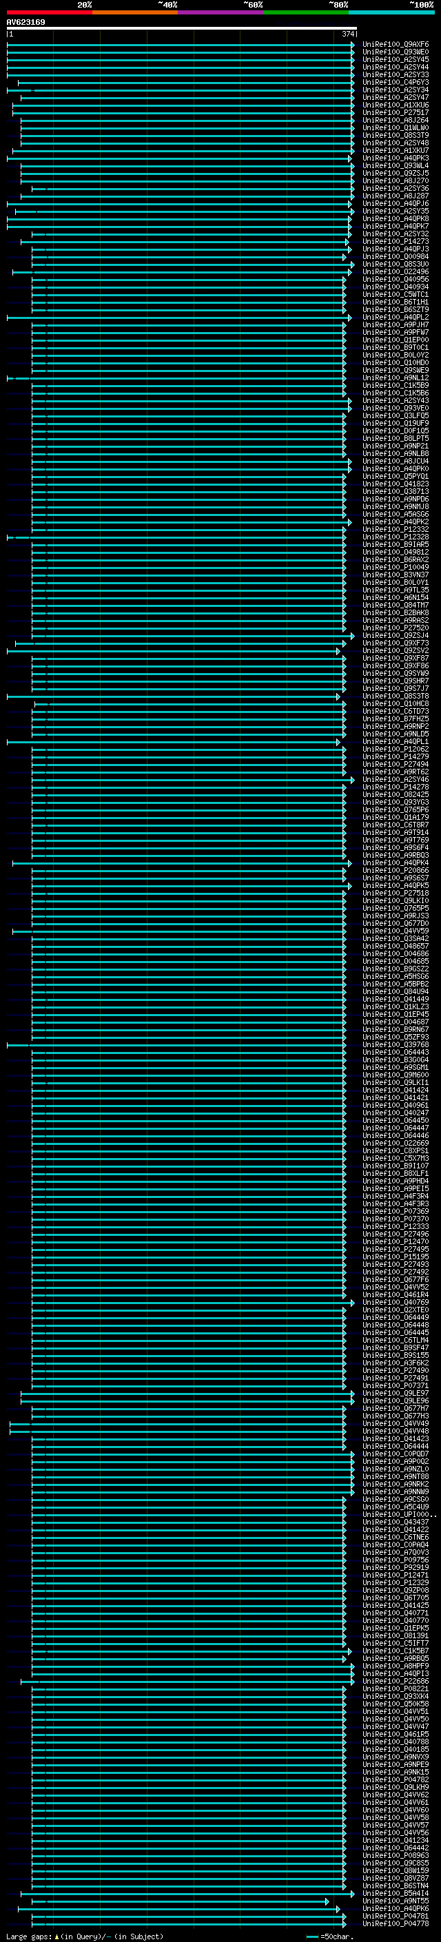Viewport: 441px width, 1942px height.
Task: Click the UniRef100_A9PHD4 label
Action: [x=395, y=1181]
